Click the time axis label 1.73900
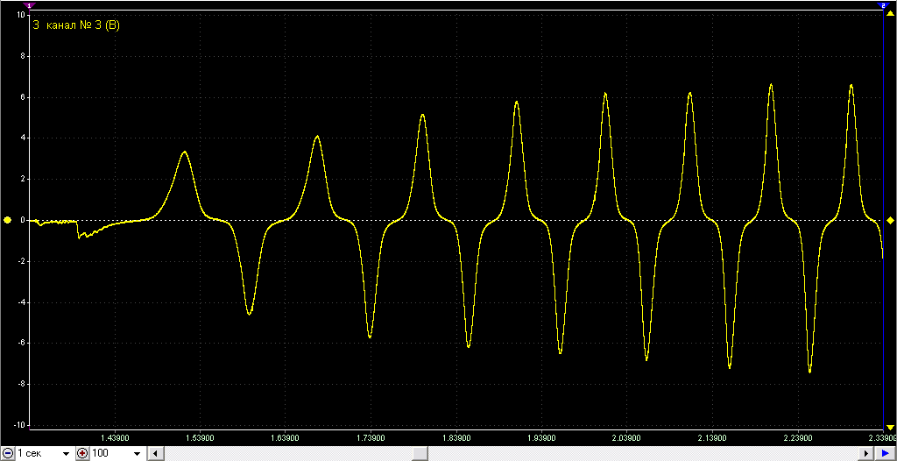 point(371,438)
